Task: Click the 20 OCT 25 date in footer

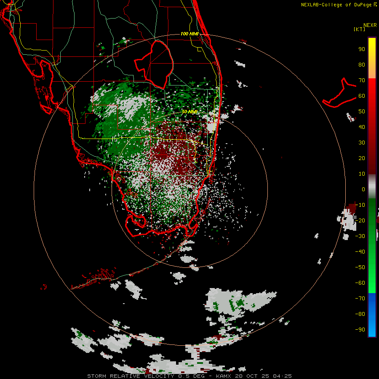Action: [x=252, y=376]
